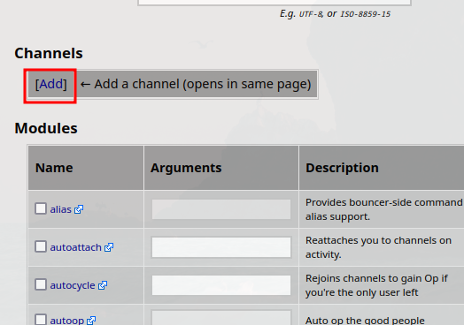
Task: Focus the autocycle arguments input field
Action: point(221,285)
